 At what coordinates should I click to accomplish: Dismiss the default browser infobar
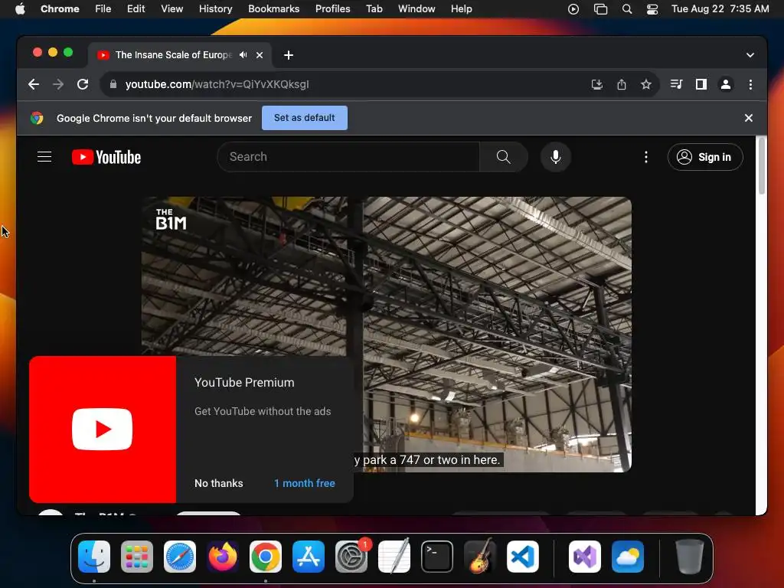(749, 118)
